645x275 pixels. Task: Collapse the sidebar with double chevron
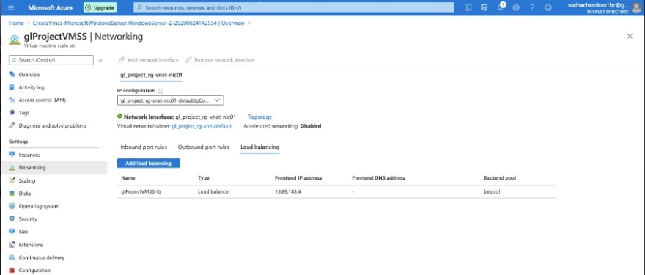(100, 60)
